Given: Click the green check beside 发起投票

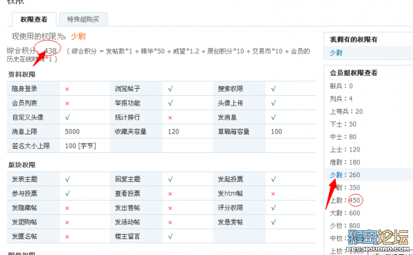Looking at the screenshot, I should point(273,179).
